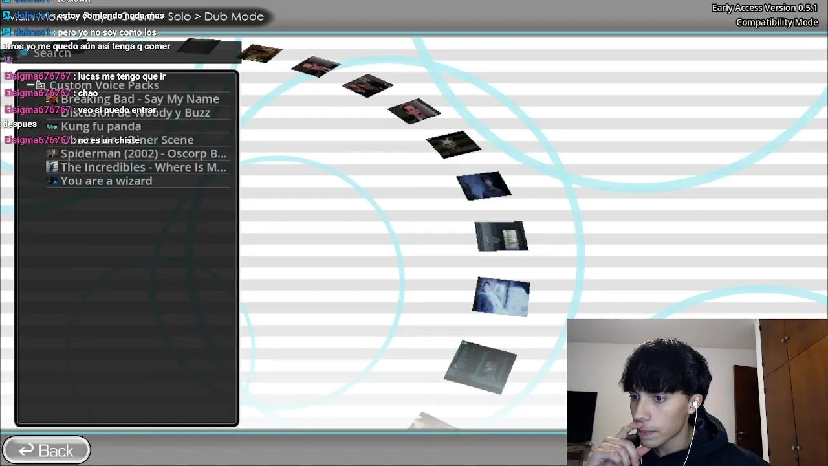Click the Early Access Version 0.5.1 text

pyautogui.click(x=765, y=8)
